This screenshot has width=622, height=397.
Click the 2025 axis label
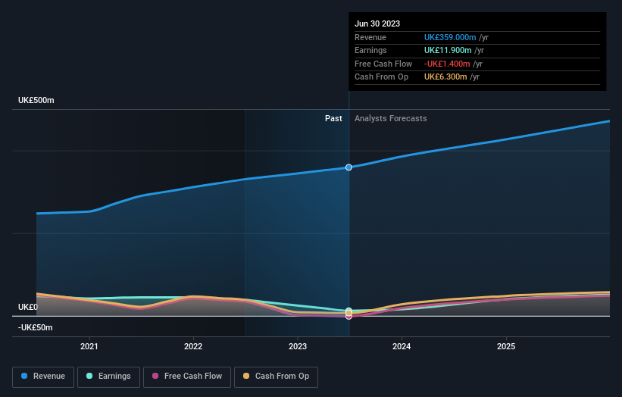[x=506, y=347]
